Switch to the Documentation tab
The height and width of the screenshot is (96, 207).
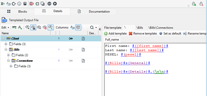93,12
